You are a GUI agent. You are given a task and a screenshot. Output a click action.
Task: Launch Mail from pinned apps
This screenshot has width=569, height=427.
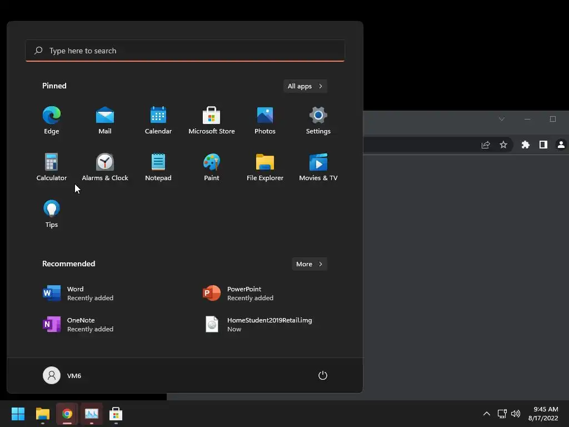point(105,121)
